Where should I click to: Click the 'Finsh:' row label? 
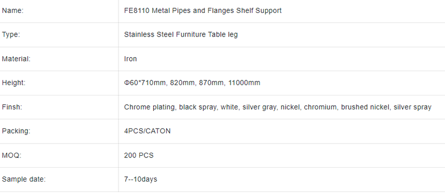coord(12,107)
